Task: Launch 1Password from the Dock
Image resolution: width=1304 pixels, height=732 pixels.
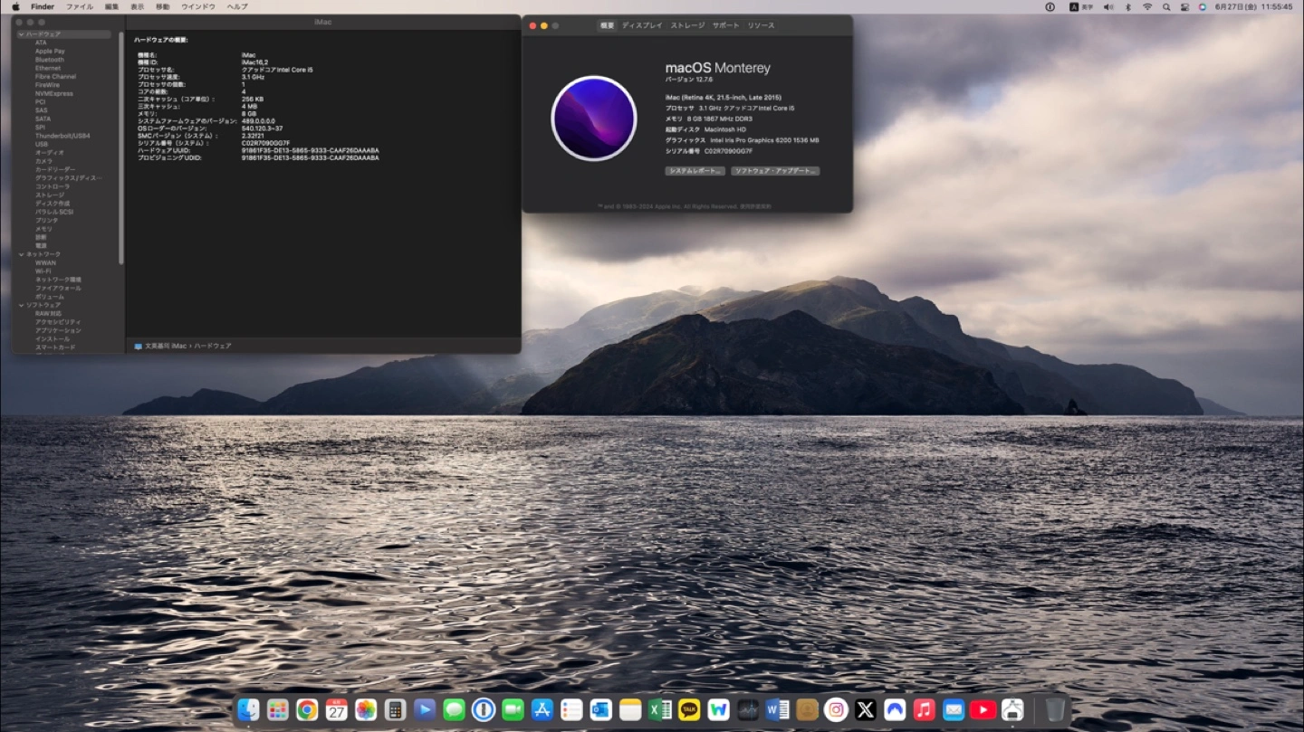Action: [x=484, y=710]
